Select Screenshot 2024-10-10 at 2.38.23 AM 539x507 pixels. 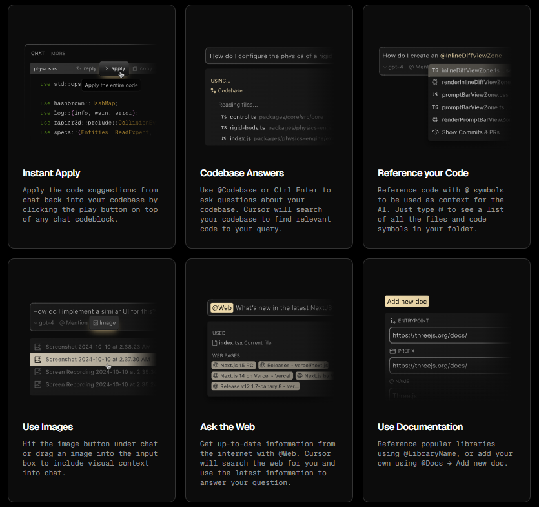(93, 347)
